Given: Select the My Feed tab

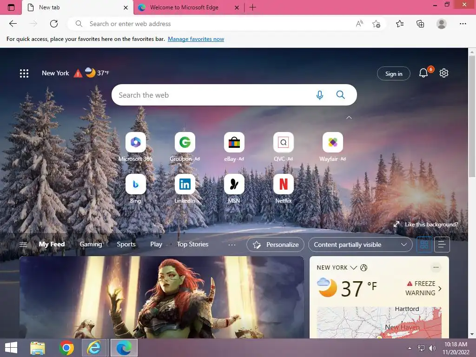Looking at the screenshot, I should point(52,245).
